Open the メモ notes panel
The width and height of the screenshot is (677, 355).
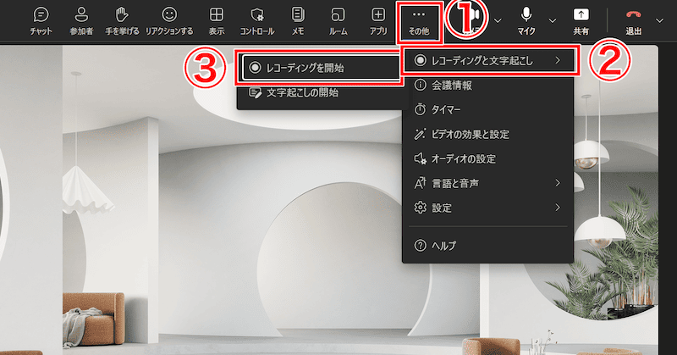click(x=298, y=20)
